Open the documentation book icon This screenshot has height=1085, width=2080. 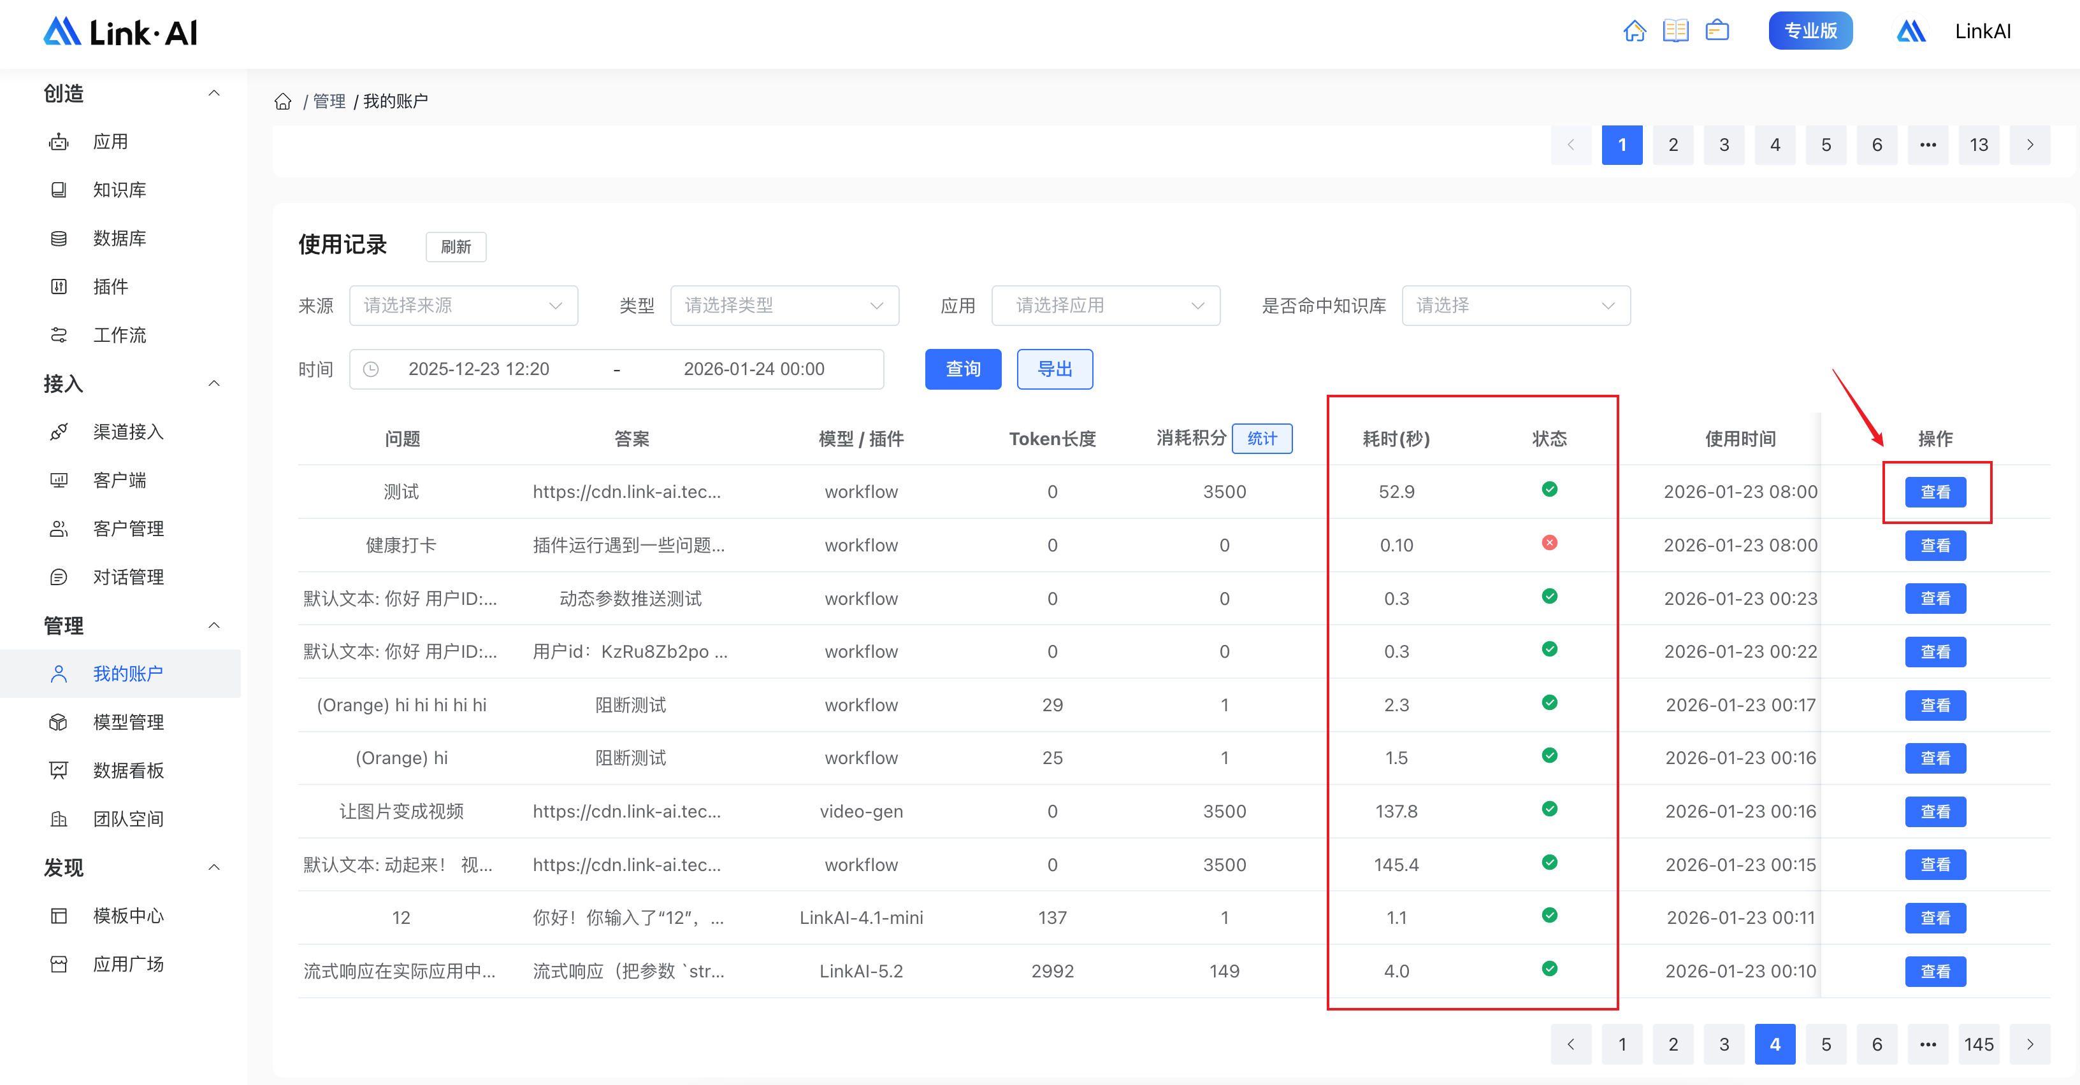pyautogui.click(x=1675, y=31)
